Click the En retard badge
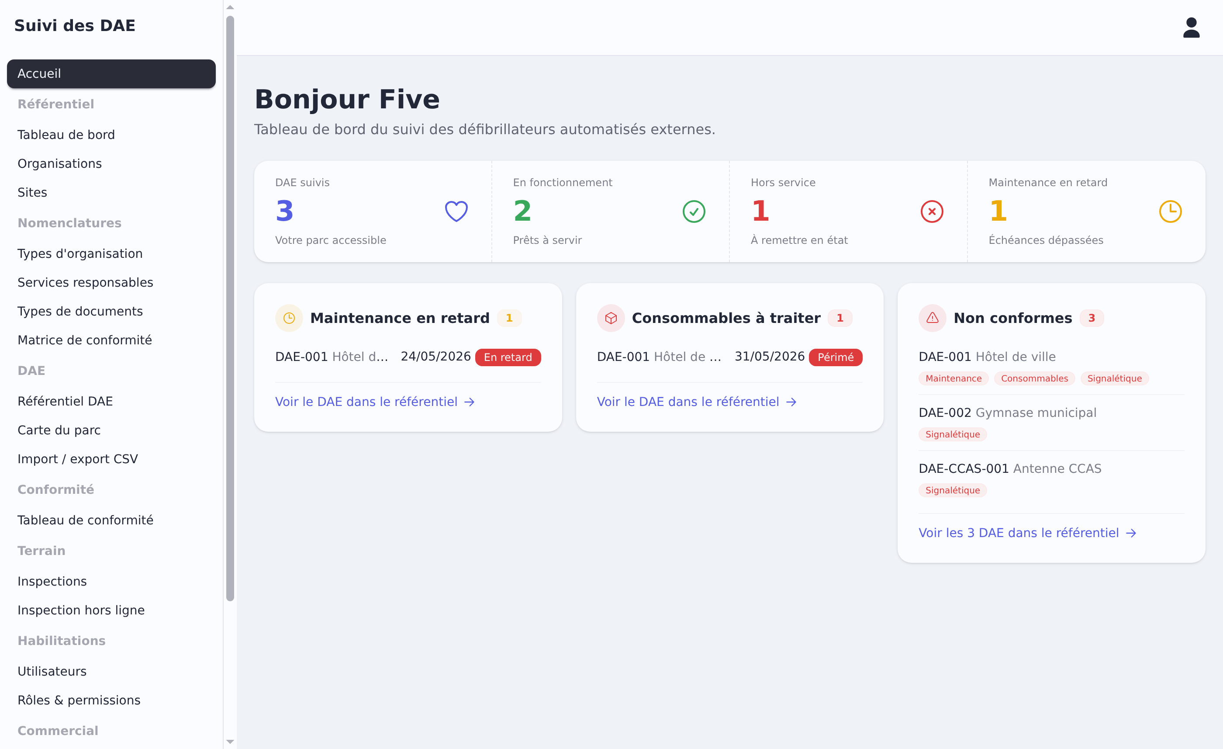The image size is (1223, 749). pos(508,357)
